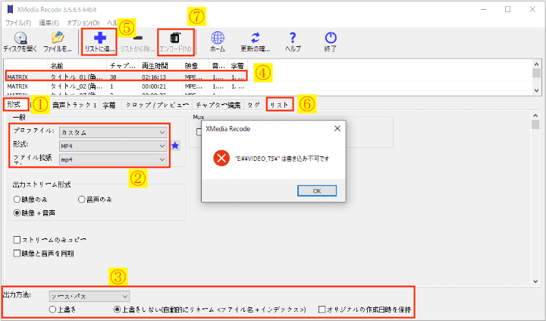The height and width of the screenshot is (321, 546).
Task: Switch to the 字幕 tab
Action: coord(109,105)
